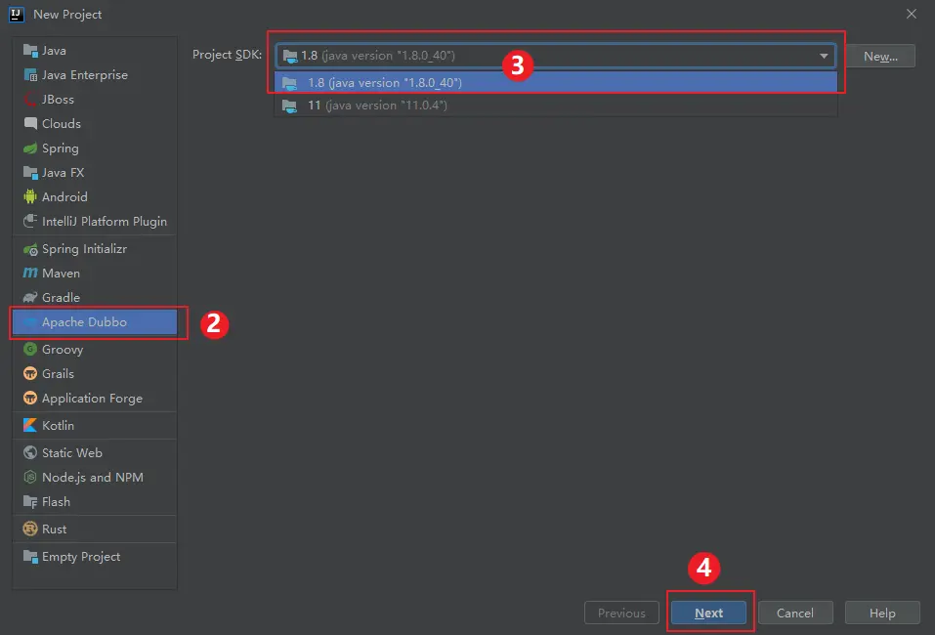Choose SDK 11 java version 11.0.4 option
935x635 pixels.
pos(556,106)
